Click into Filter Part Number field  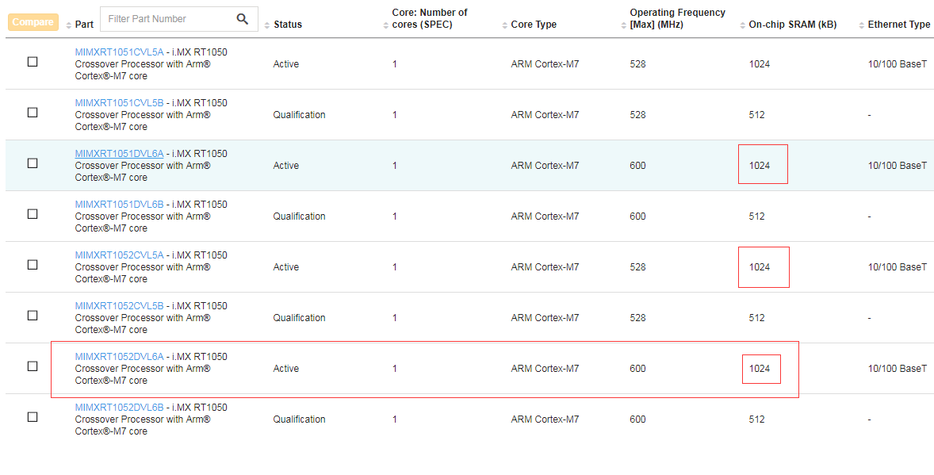[168, 19]
